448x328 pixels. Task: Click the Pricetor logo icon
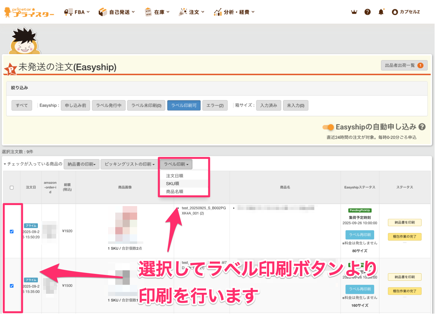29,12
